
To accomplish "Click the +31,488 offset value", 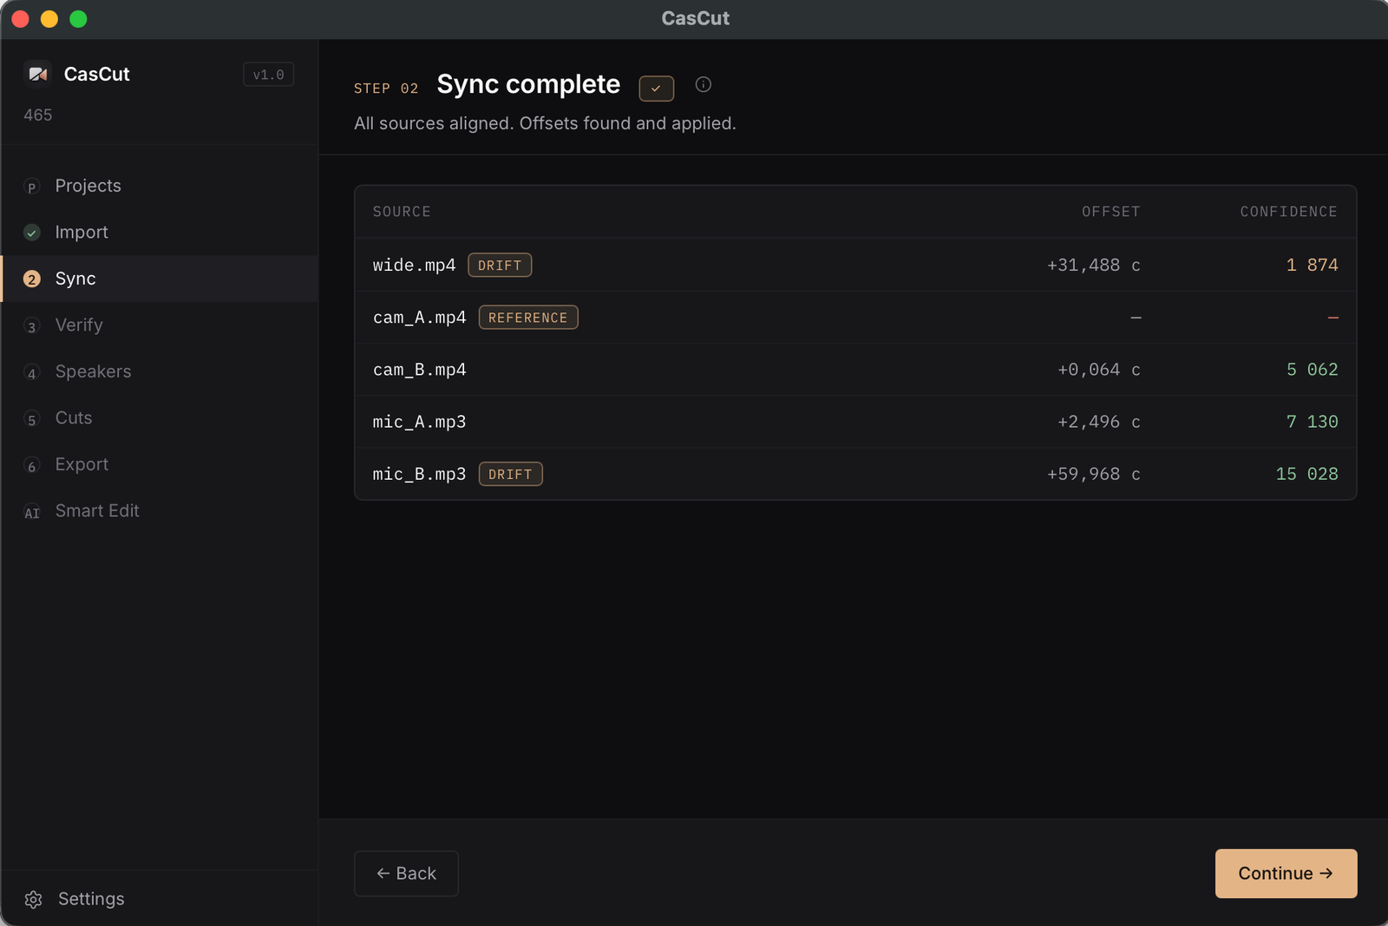I will point(1093,265).
